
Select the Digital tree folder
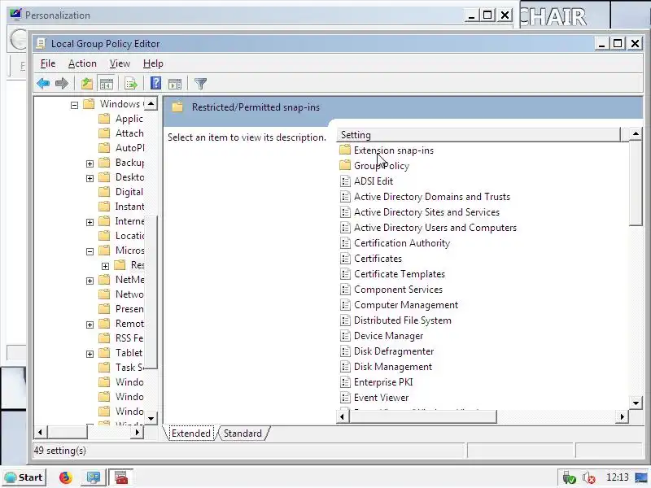click(121, 192)
